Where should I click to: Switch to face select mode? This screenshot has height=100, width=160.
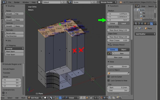(87, 98)
